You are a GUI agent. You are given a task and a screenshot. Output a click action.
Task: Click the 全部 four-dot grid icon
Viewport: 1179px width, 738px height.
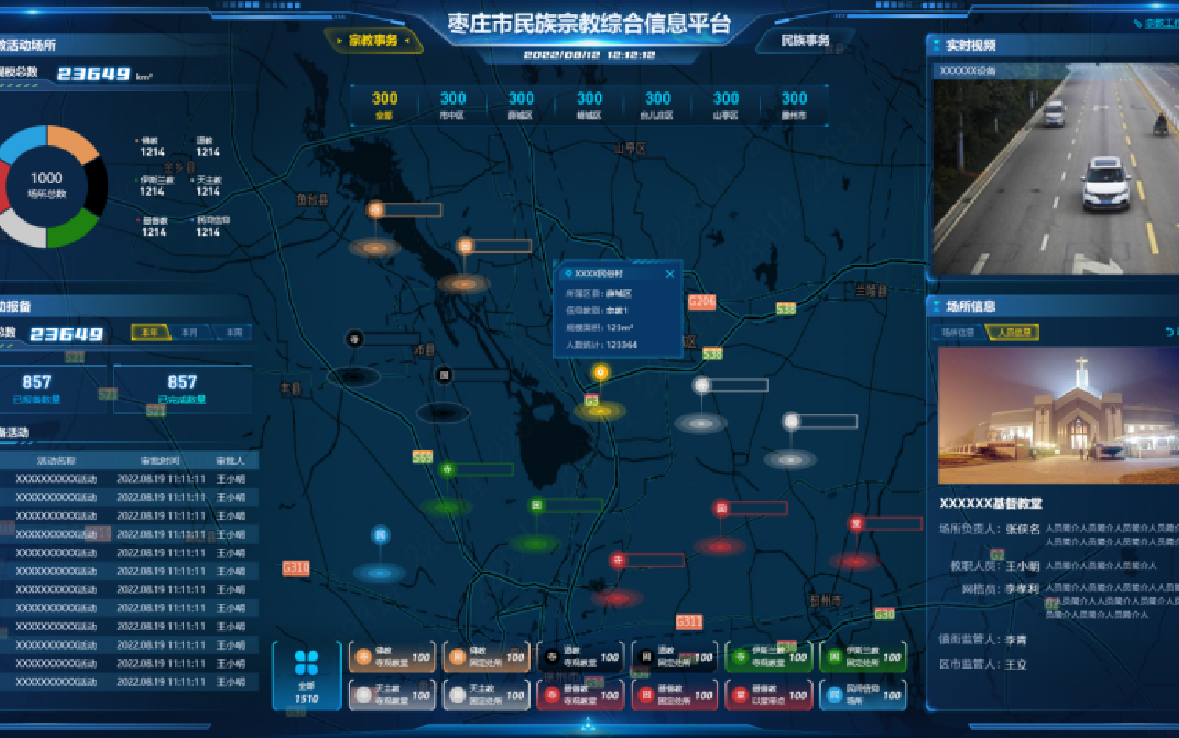pyautogui.click(x=307, y=663)
